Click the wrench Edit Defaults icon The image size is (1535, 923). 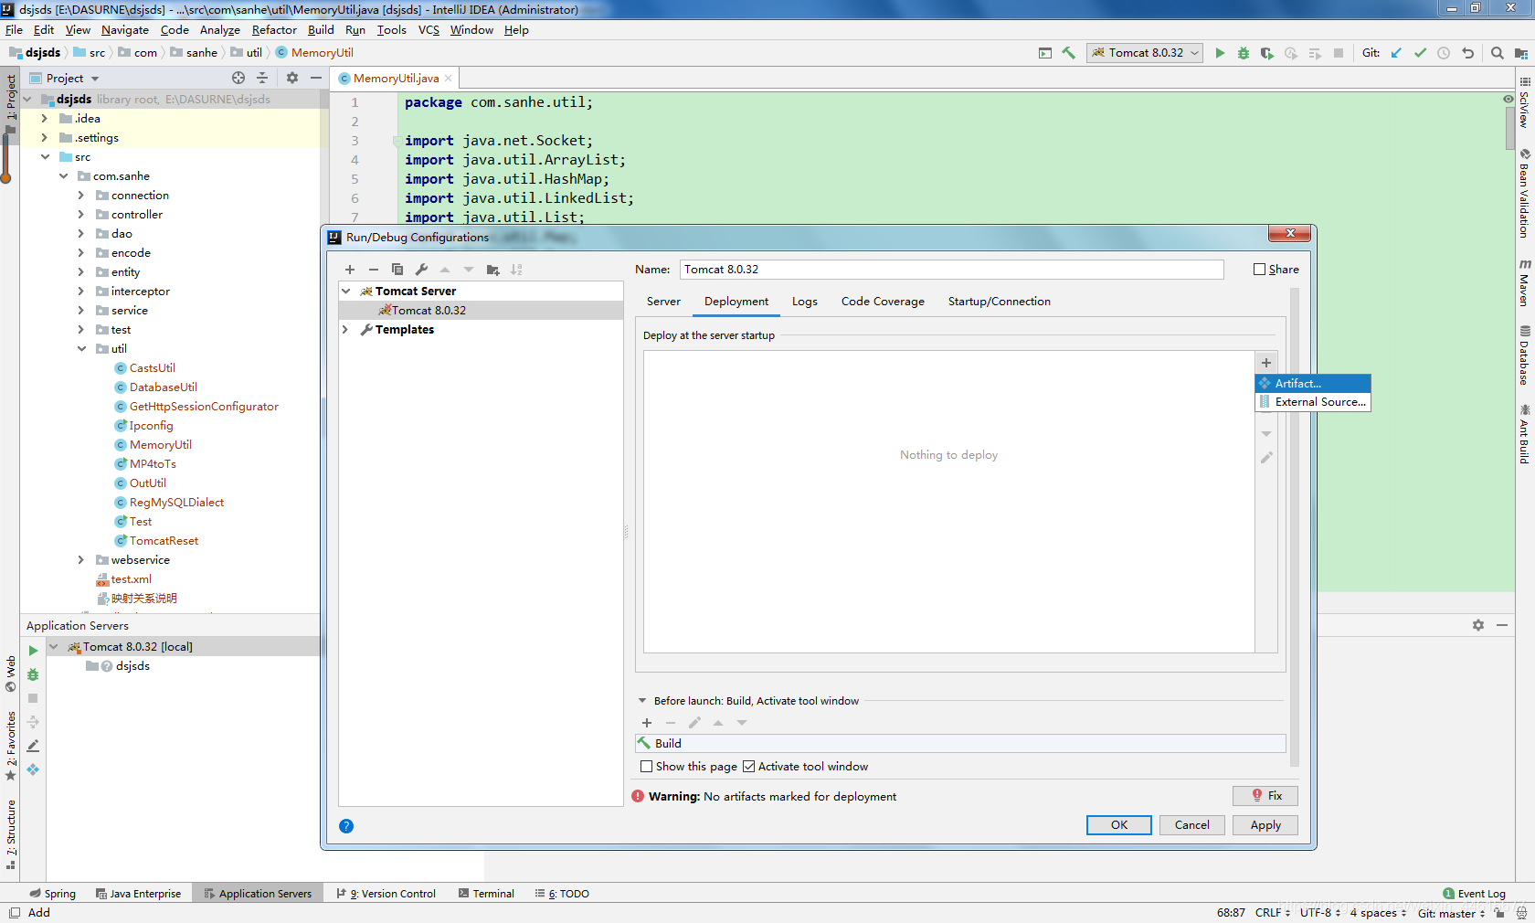pyautogui.click(x=421, y=270)
